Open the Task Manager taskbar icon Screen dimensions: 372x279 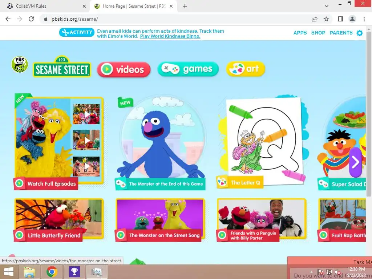pyautogui.click(x=97, y=272)
